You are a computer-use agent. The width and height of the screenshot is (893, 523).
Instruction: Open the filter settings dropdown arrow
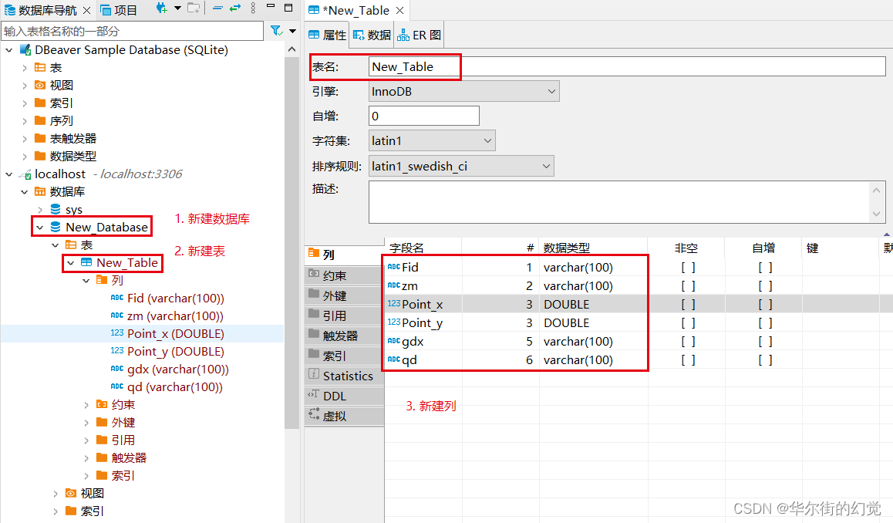coord(293,32)
